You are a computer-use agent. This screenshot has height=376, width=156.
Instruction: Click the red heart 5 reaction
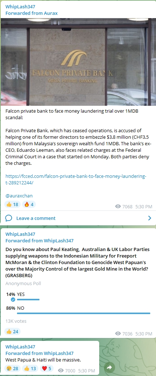(46, 368)
